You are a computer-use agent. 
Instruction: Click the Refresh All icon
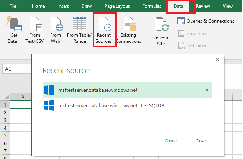click(161, 24)
